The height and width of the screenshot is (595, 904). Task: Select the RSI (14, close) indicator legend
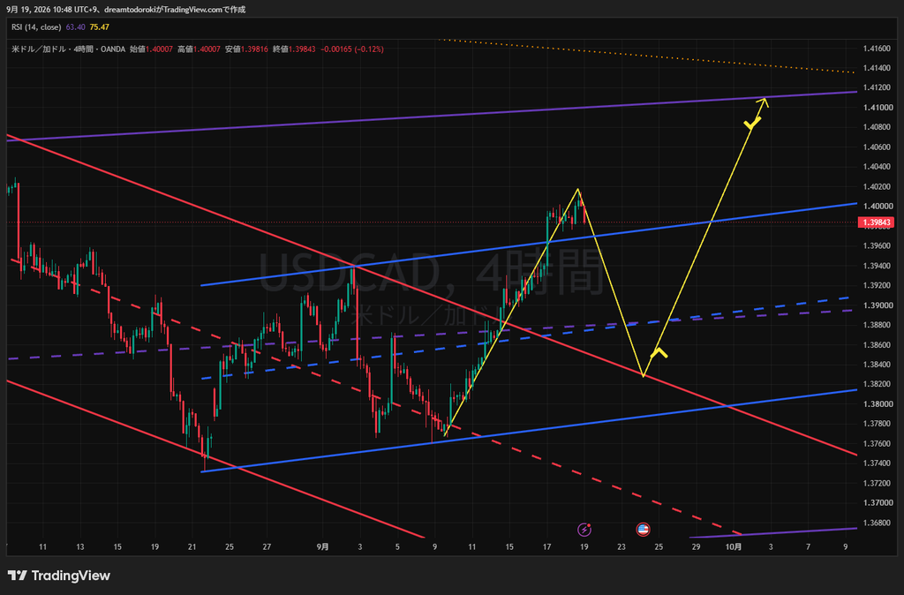(x=36, y=27)
